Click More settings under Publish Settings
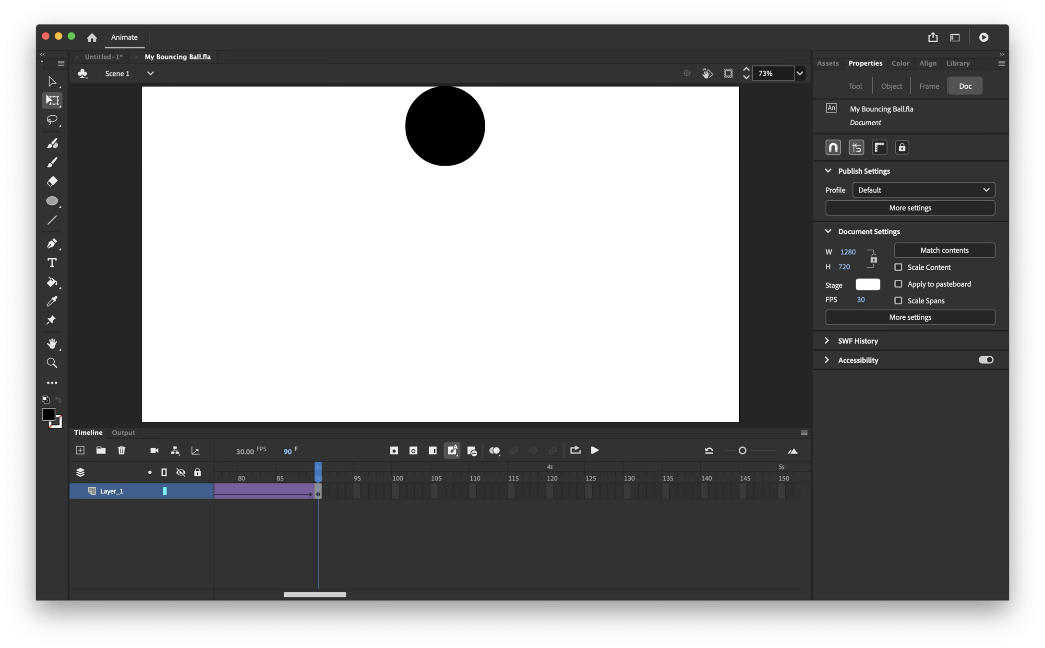The width and height of the screenshot is (1045, 648). click(x=910, y=208)
